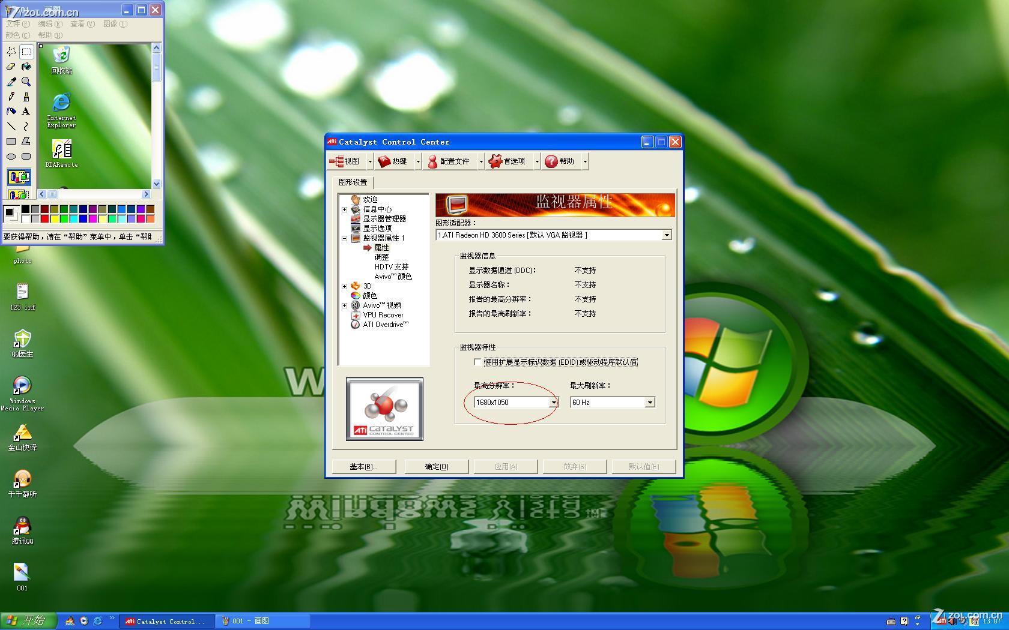Launch Internet Explorer from quick launch bar
This screenshot has height=630, width=1009.
point(98,621)
